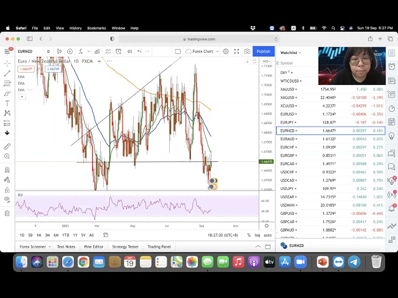The height and width of the screenshot is (298, 398).
Task: Select the trend line drawing tool
Action: (x=7, y=73)
